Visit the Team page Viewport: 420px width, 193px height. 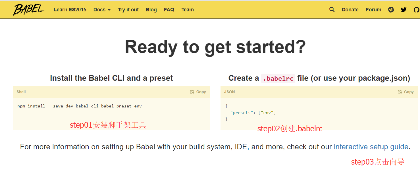pyautogui.click(x=188, y=10)
